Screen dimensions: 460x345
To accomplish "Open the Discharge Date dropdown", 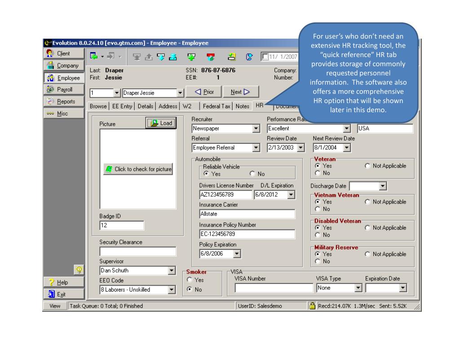I will point(383,186).
